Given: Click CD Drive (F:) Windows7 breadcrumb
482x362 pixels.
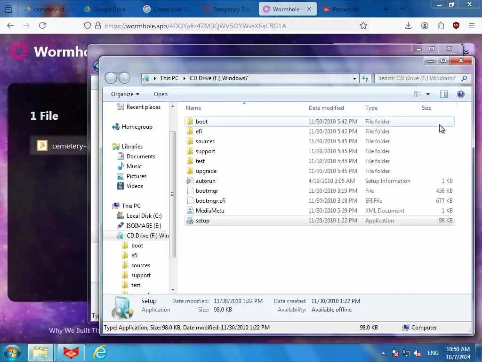Looking at the screenshot, I should point(218,78).
